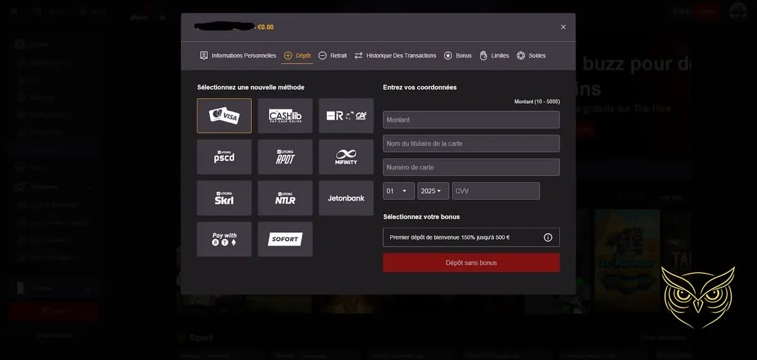The image size is (757, 360).
Task: Choose the CASHlib payment option
Action: (x=285, y=116)
